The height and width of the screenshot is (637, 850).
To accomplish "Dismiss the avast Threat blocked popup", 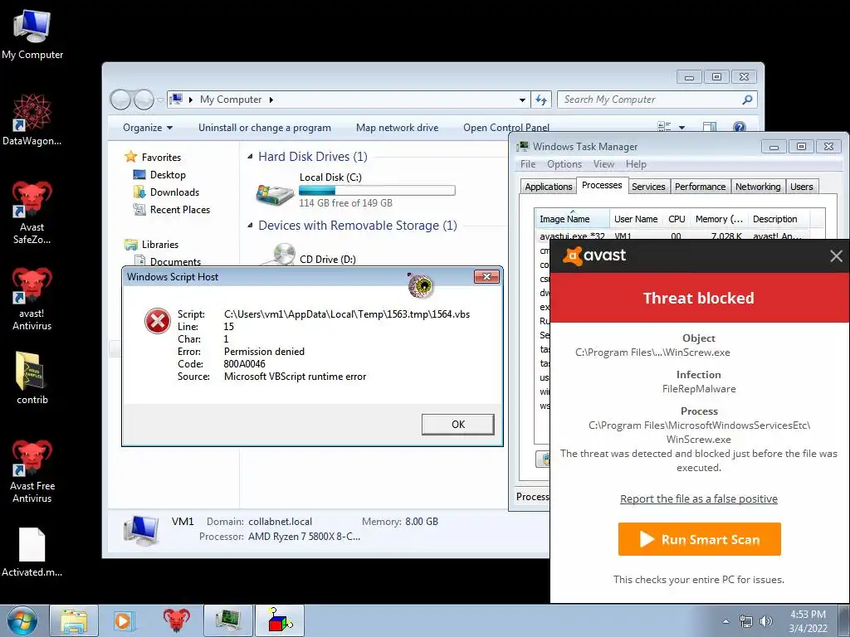I will (x=836, y=255).
